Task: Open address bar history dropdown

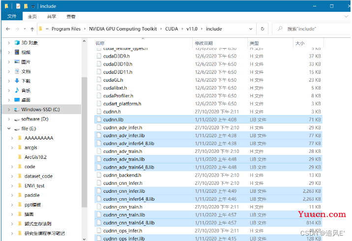Action: [x=251, y=29]
